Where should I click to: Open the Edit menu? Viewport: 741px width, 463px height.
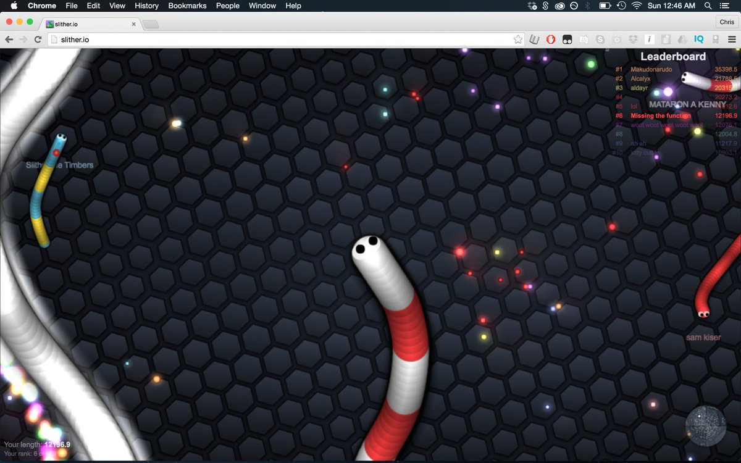(93, 6)
